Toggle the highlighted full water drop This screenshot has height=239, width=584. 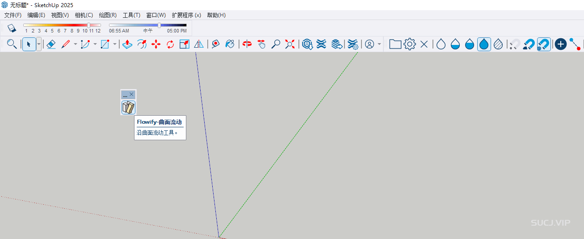(x=484, y=44)
